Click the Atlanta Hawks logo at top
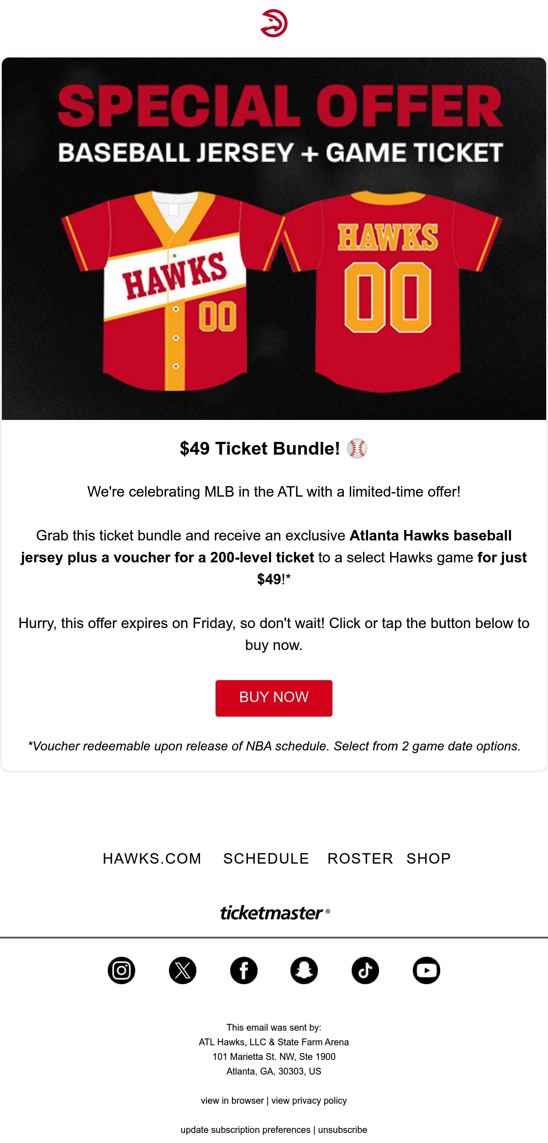This screenshot has width=548, height=1143. [274, 23]
